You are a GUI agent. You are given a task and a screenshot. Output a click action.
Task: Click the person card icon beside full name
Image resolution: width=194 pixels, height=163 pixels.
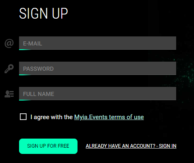click(9, 94)
